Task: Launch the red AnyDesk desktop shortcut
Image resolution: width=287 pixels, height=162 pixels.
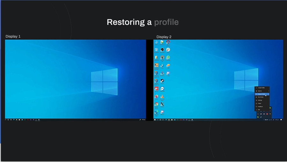Action: (x=156, y=89)
